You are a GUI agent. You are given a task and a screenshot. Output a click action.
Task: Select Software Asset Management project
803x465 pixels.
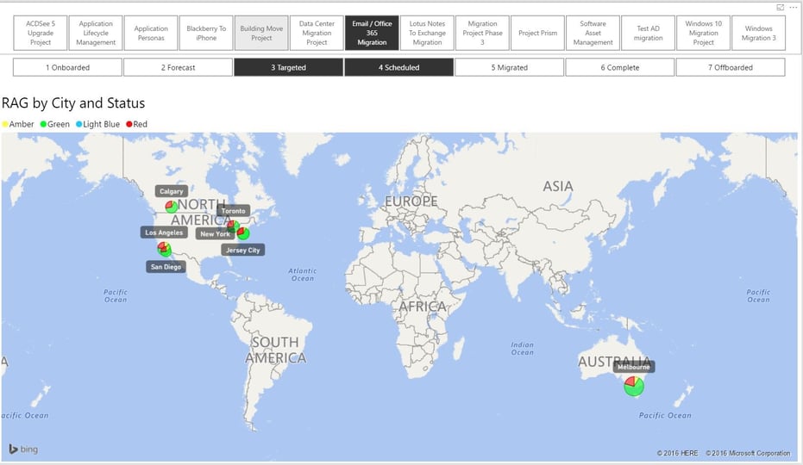coord(593,33)
